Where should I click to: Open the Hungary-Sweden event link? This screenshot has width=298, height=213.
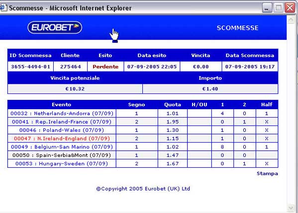tap(62, 163)
